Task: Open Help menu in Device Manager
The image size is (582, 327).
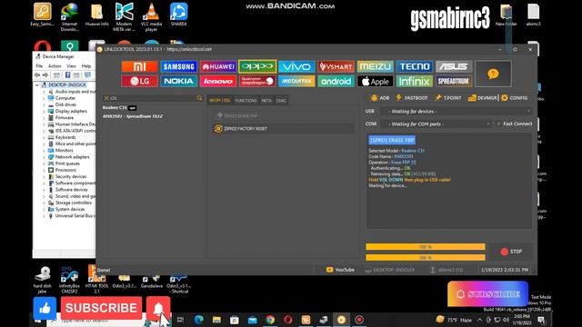Action: coord(86,66)
